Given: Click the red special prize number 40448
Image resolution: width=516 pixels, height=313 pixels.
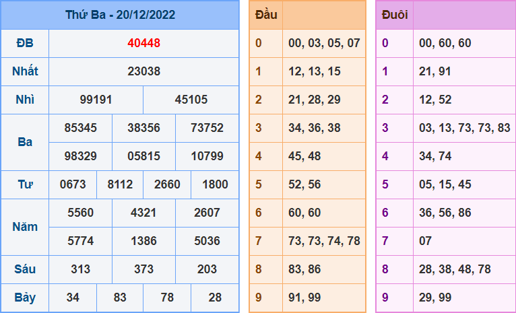Looking at the screenshot, I should (x=143, y=43).
